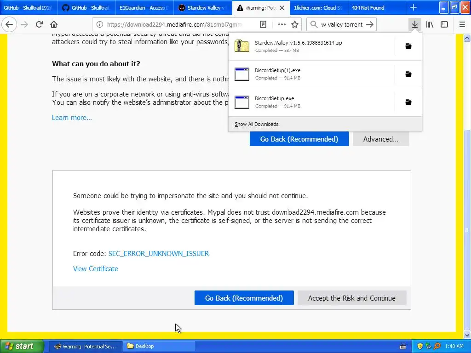471x353 pixels.
Task: Close the Warning tab with its X
Action: point(282,8)
